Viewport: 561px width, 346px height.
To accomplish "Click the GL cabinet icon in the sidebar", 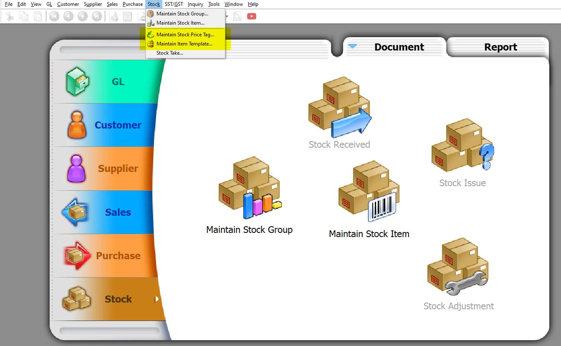I will pyautogui.click(x=77, y=81).
